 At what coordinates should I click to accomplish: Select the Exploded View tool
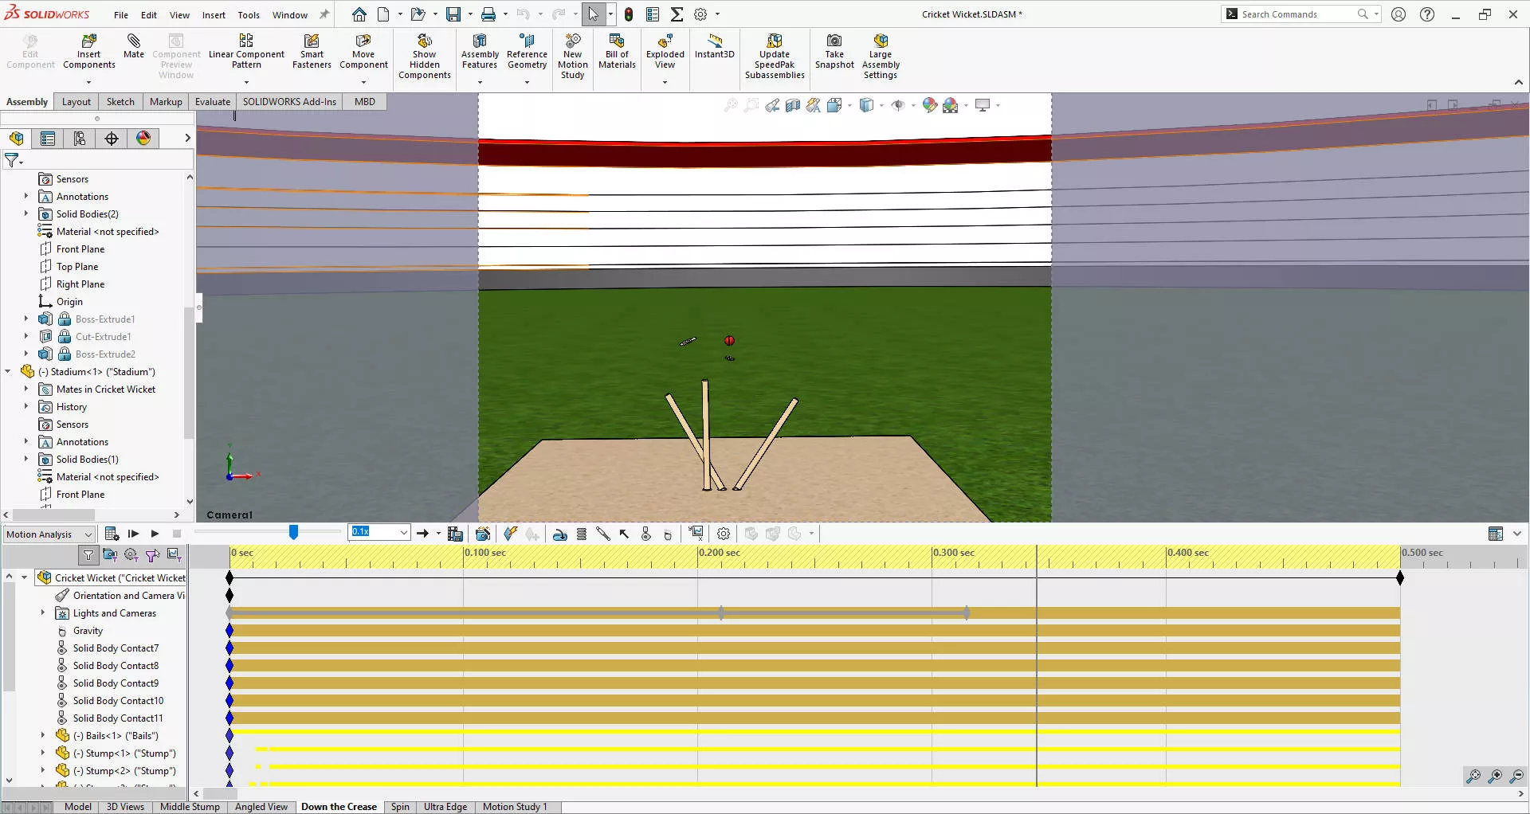coord(665,49)
